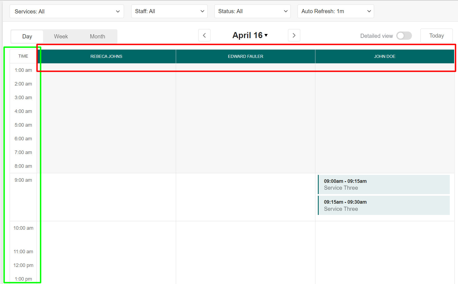Click the previous day arrow
458x284 pixels.
pos(204,35)
